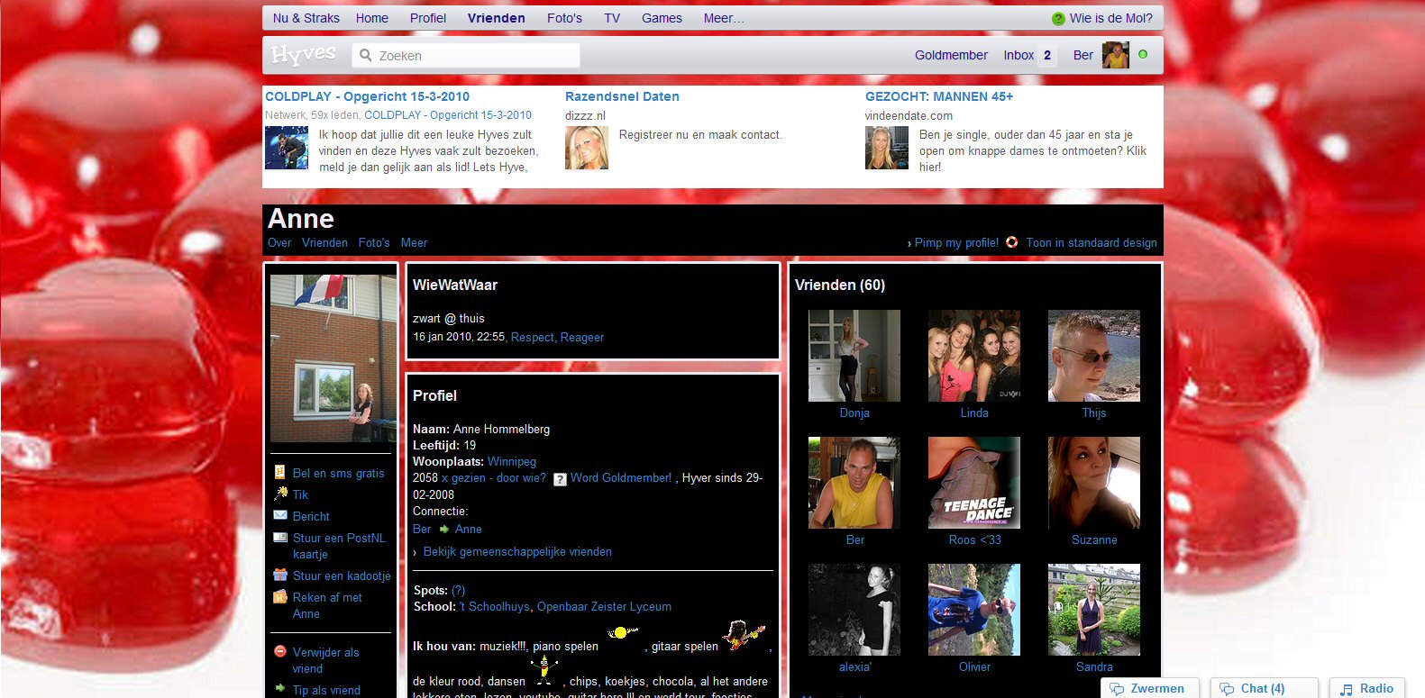Switch to Foto's tab on Anne's profile

(x=373, y=242)
